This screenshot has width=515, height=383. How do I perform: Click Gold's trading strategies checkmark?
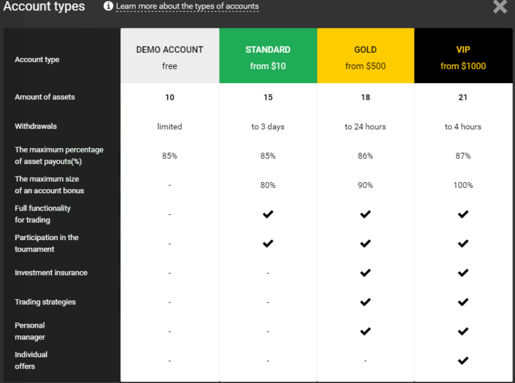[x=366, y=302]
